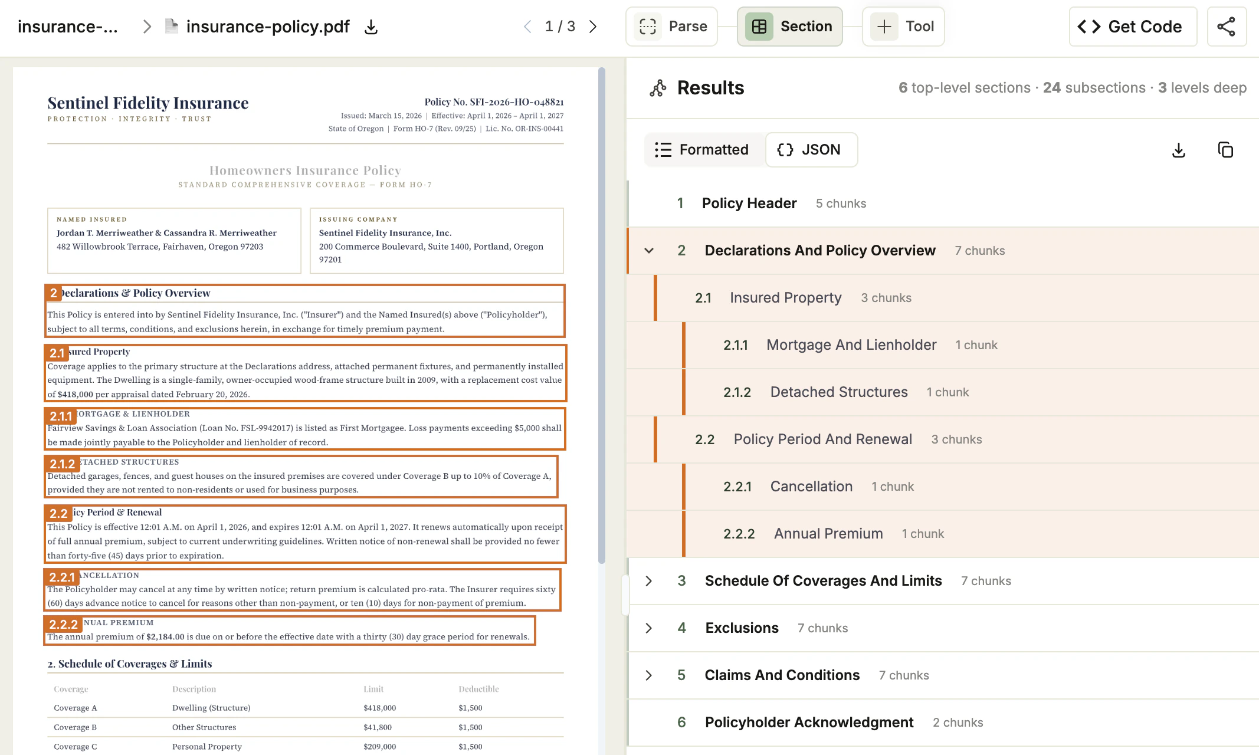
Task: Click the Sentinel Fidelity Insurance heading
Action: [x=148, y=103]
